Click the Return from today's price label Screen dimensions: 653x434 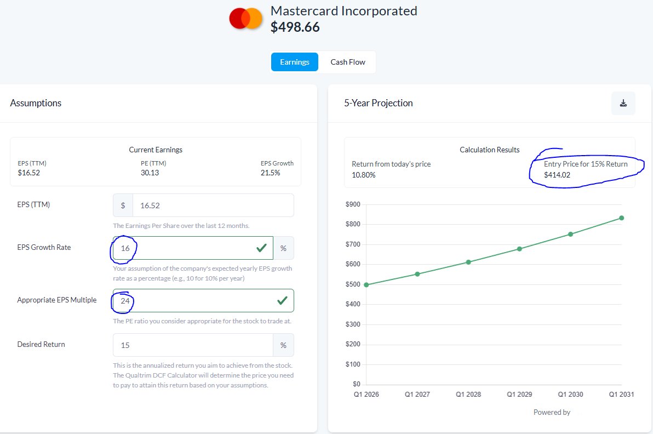pos(392,164)
